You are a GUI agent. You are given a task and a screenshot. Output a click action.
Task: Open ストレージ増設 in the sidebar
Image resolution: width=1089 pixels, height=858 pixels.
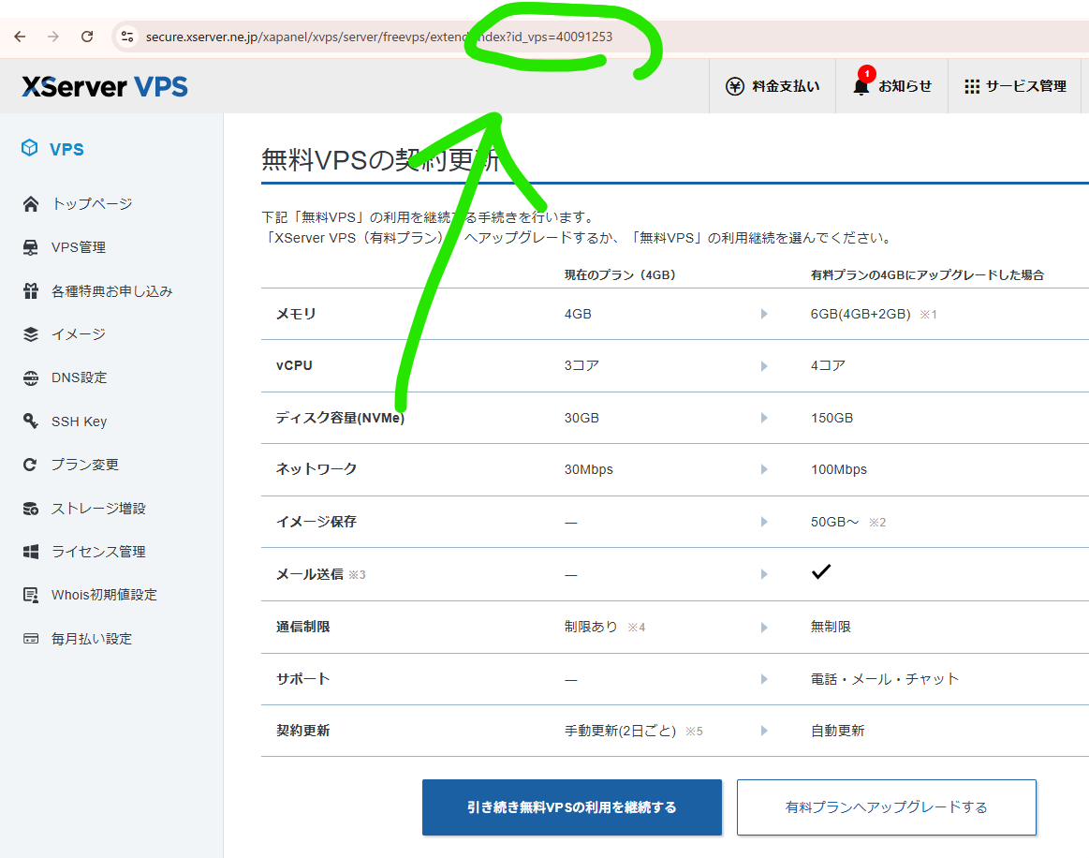pyautogui.click(x=98, y=509)
